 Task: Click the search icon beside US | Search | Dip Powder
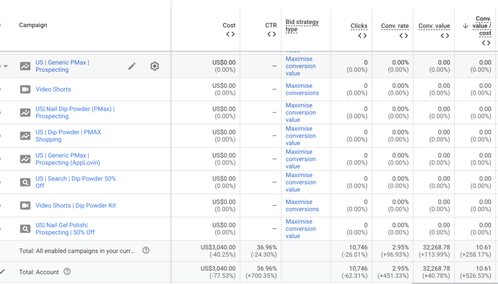[25, 182]
